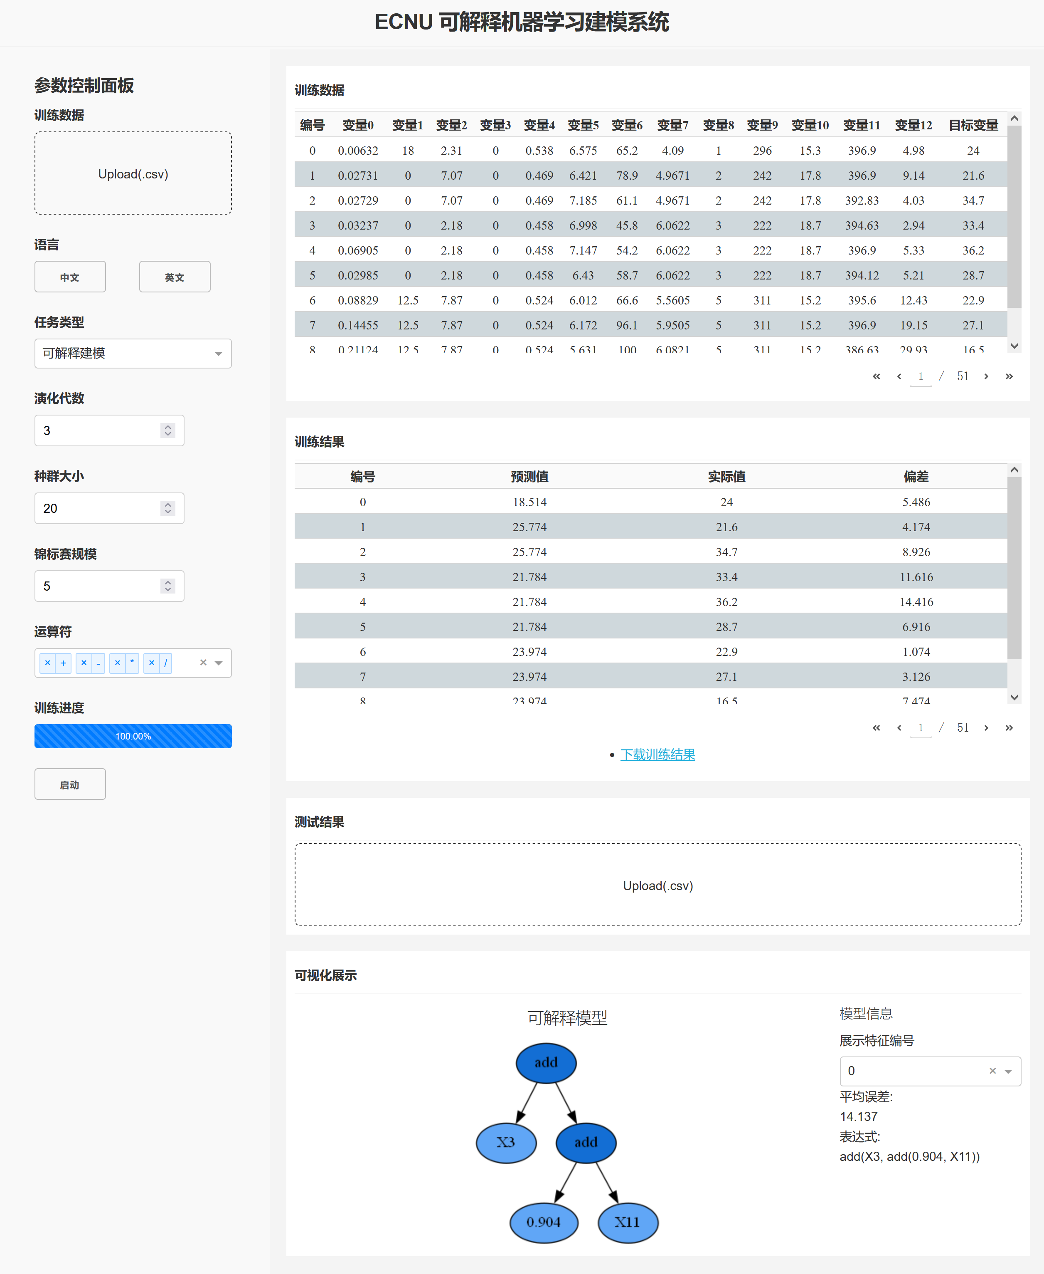Click the training data scrollbar thumb
1044x1274 pixels.
click(x=1014, y=217)
